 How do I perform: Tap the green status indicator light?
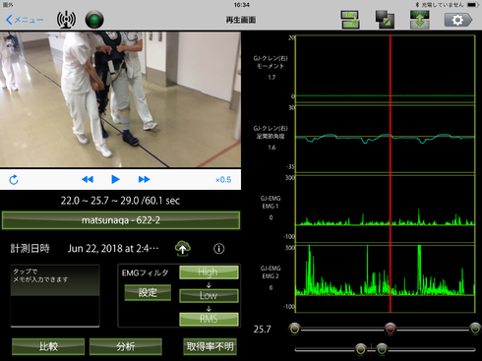[94, 20]
